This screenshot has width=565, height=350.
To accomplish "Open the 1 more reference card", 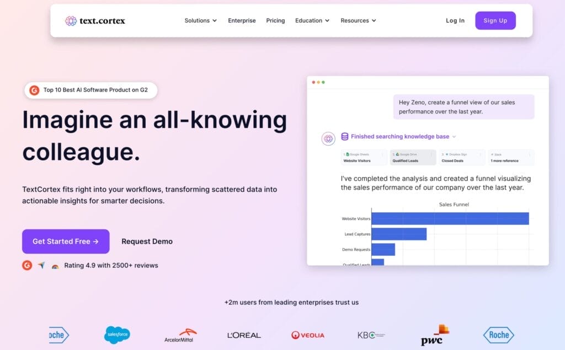I will [x=511, y=157].
